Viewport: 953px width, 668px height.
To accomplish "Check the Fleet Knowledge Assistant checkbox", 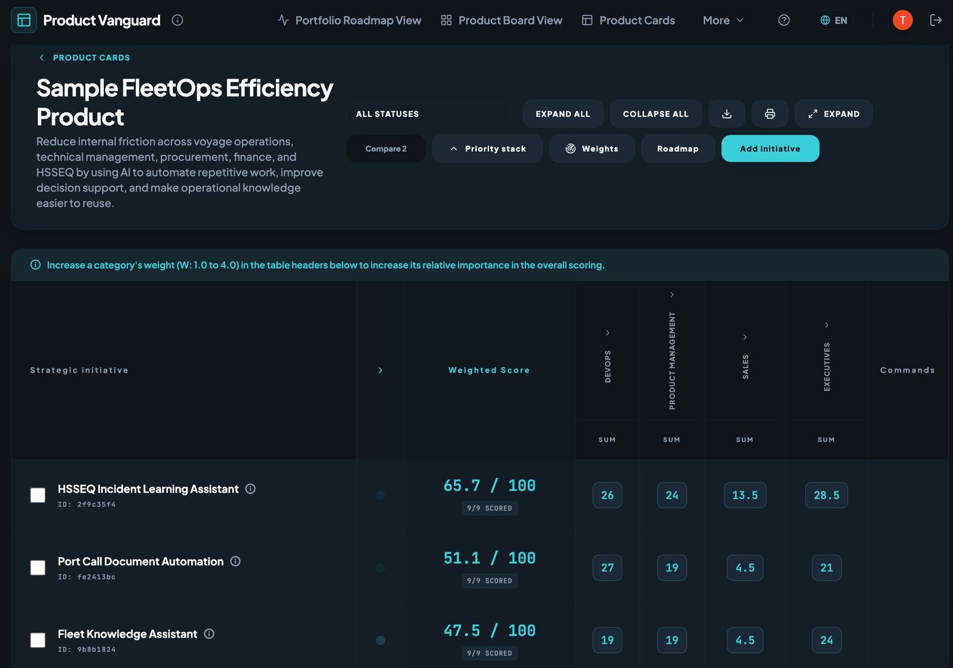I will 38,640.
